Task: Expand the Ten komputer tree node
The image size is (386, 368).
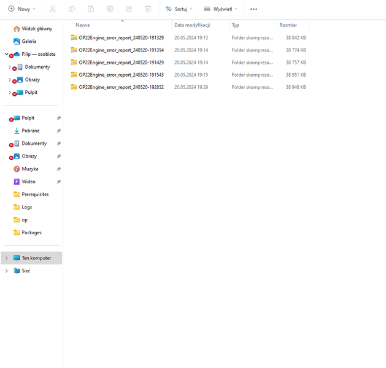Action: 6,258
